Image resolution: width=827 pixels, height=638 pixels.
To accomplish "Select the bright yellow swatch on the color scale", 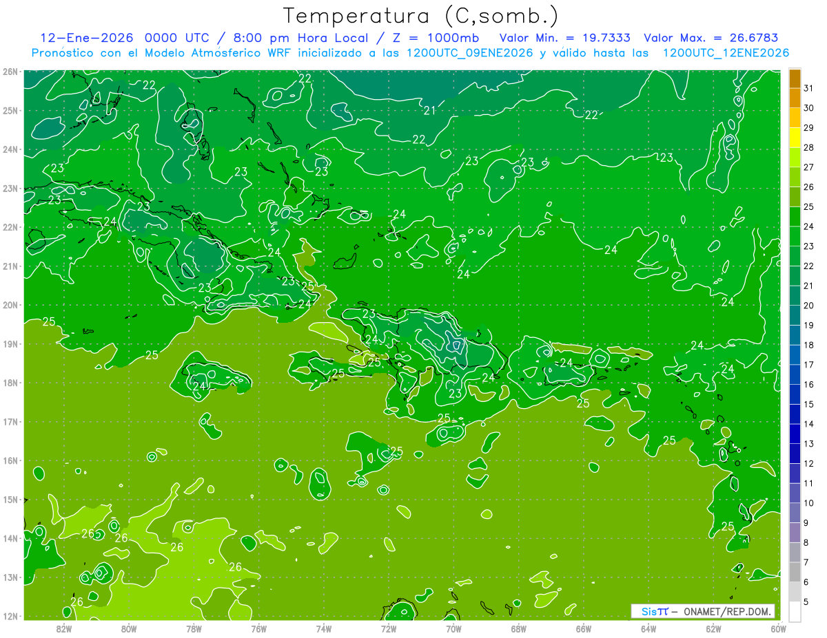I will pyautogui.click(x=795, y=138).
